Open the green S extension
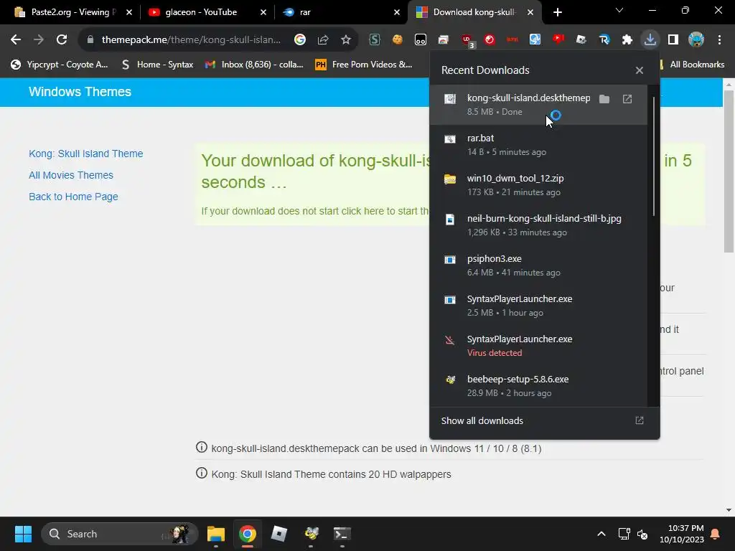This screenshot has height=551, width=735. tap(375, 40)
